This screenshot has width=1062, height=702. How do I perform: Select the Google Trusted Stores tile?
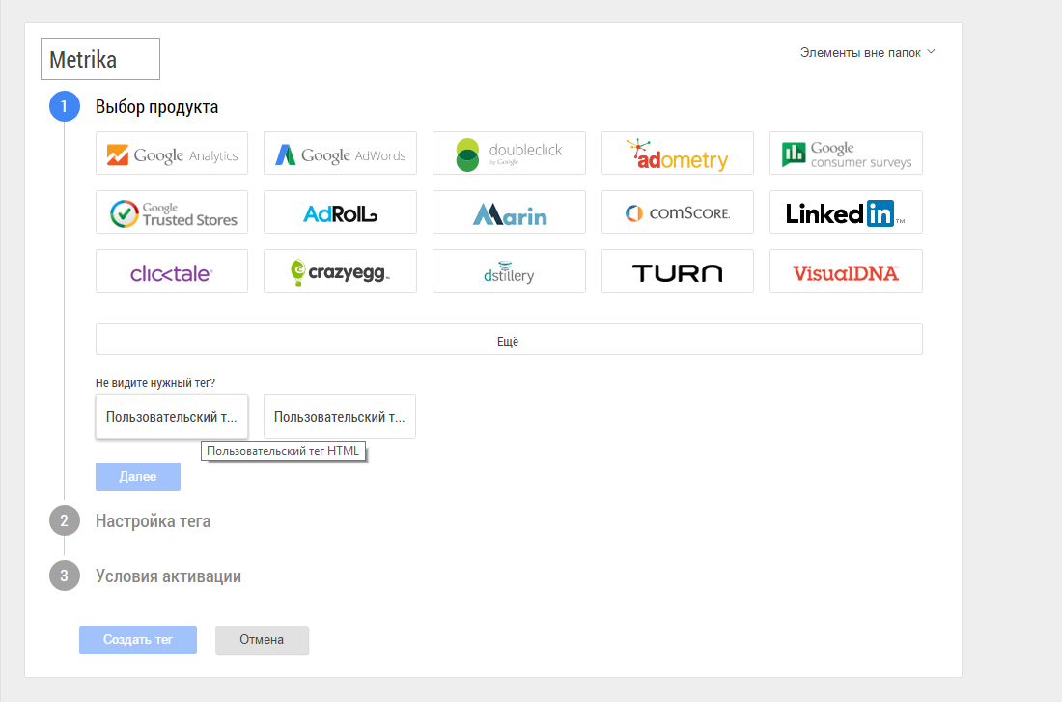(x=171, y=212)
